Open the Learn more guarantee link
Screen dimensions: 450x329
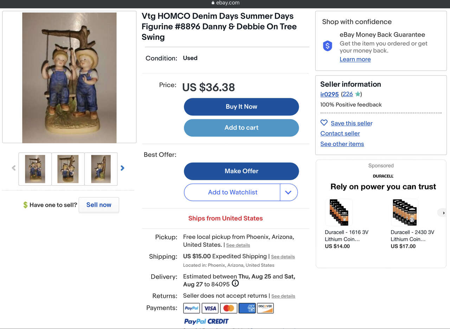tap(355, 59)
